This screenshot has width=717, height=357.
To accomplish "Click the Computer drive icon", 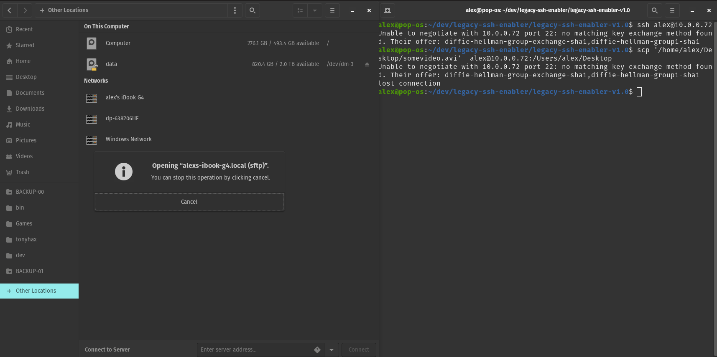I will tap(92, 43).
